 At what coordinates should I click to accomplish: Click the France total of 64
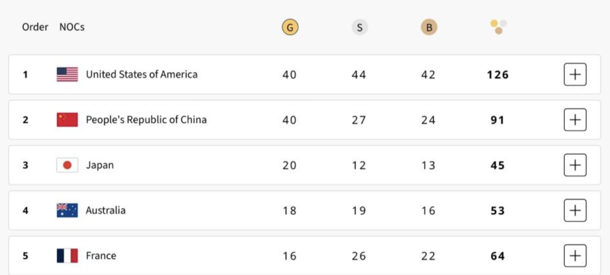point(497,256)
